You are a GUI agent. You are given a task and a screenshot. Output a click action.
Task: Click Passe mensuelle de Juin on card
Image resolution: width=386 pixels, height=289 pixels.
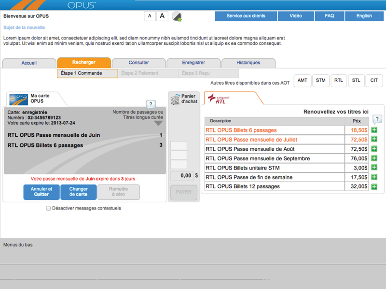point(54,135)
